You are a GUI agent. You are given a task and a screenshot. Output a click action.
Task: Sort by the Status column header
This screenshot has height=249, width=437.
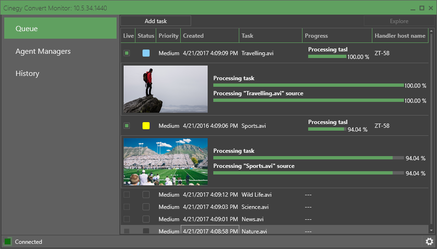pos(146,36)
